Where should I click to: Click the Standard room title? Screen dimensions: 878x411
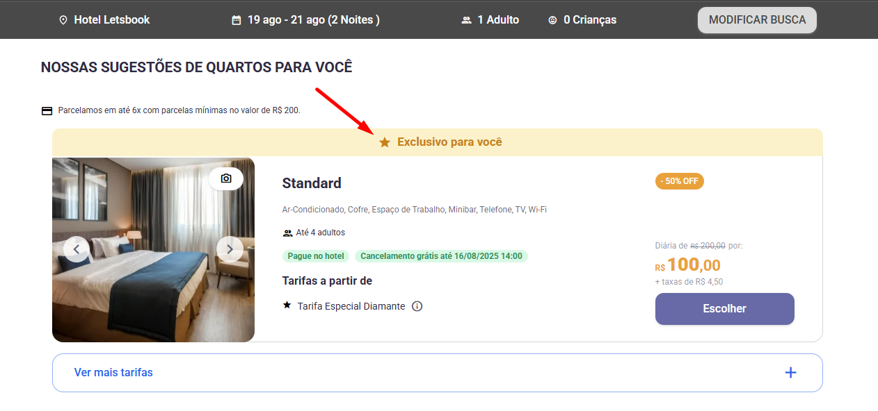tap(312, 183)
